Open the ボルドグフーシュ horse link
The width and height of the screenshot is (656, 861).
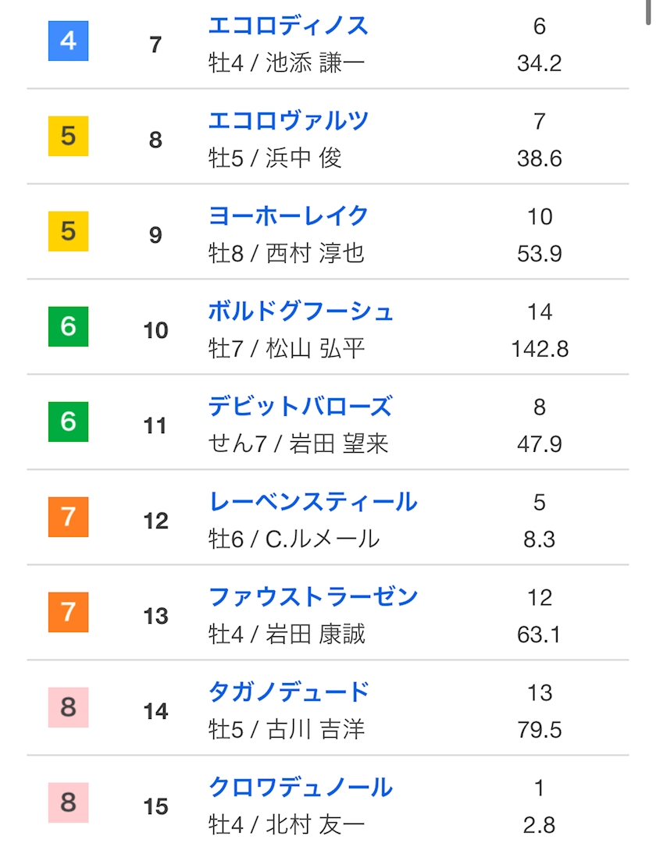click(x=301, y=311)
